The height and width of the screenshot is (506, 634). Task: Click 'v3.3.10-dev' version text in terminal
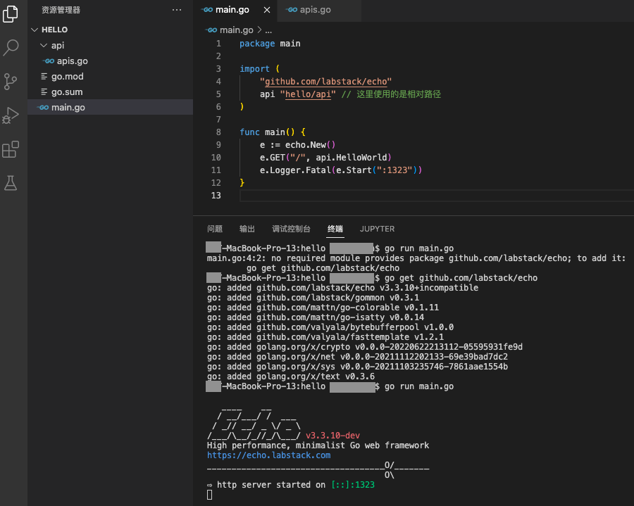click(332, 436)
